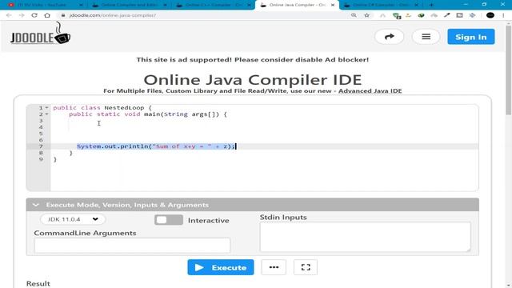This screenshot has height=288, width=512.
Task: View site info padlock icon
Action: coord(63,15)
